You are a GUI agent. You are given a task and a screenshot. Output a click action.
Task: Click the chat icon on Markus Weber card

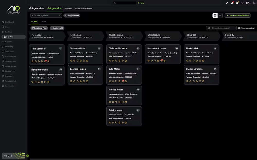[x=113, y=102]
